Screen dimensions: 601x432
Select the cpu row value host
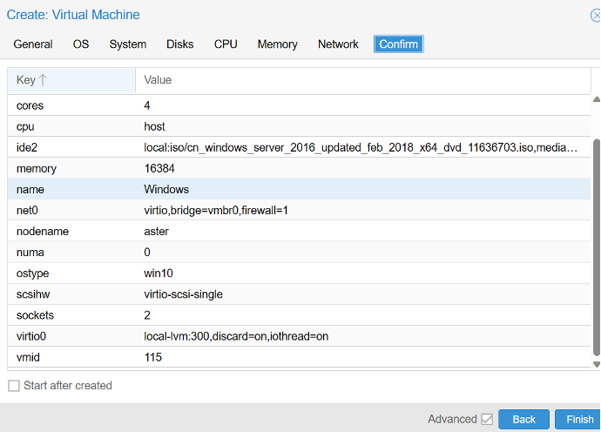pos(154,126)
